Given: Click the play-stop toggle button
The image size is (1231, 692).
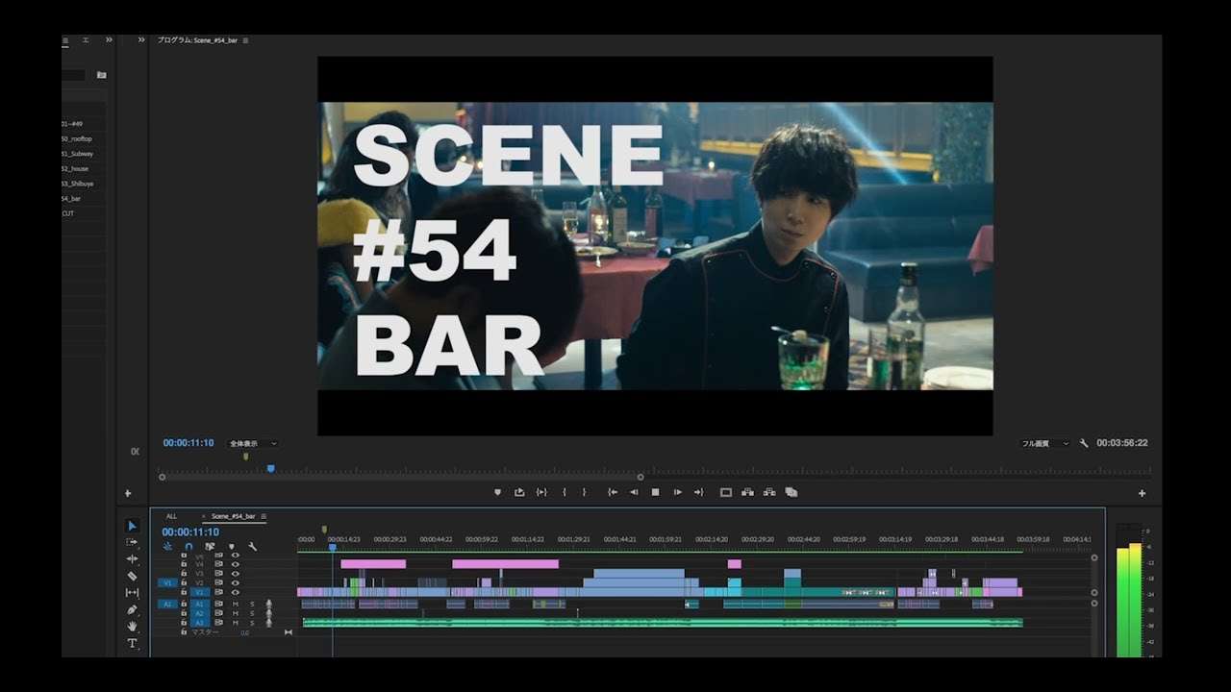Looking at the screenshot, I should 656,492.
